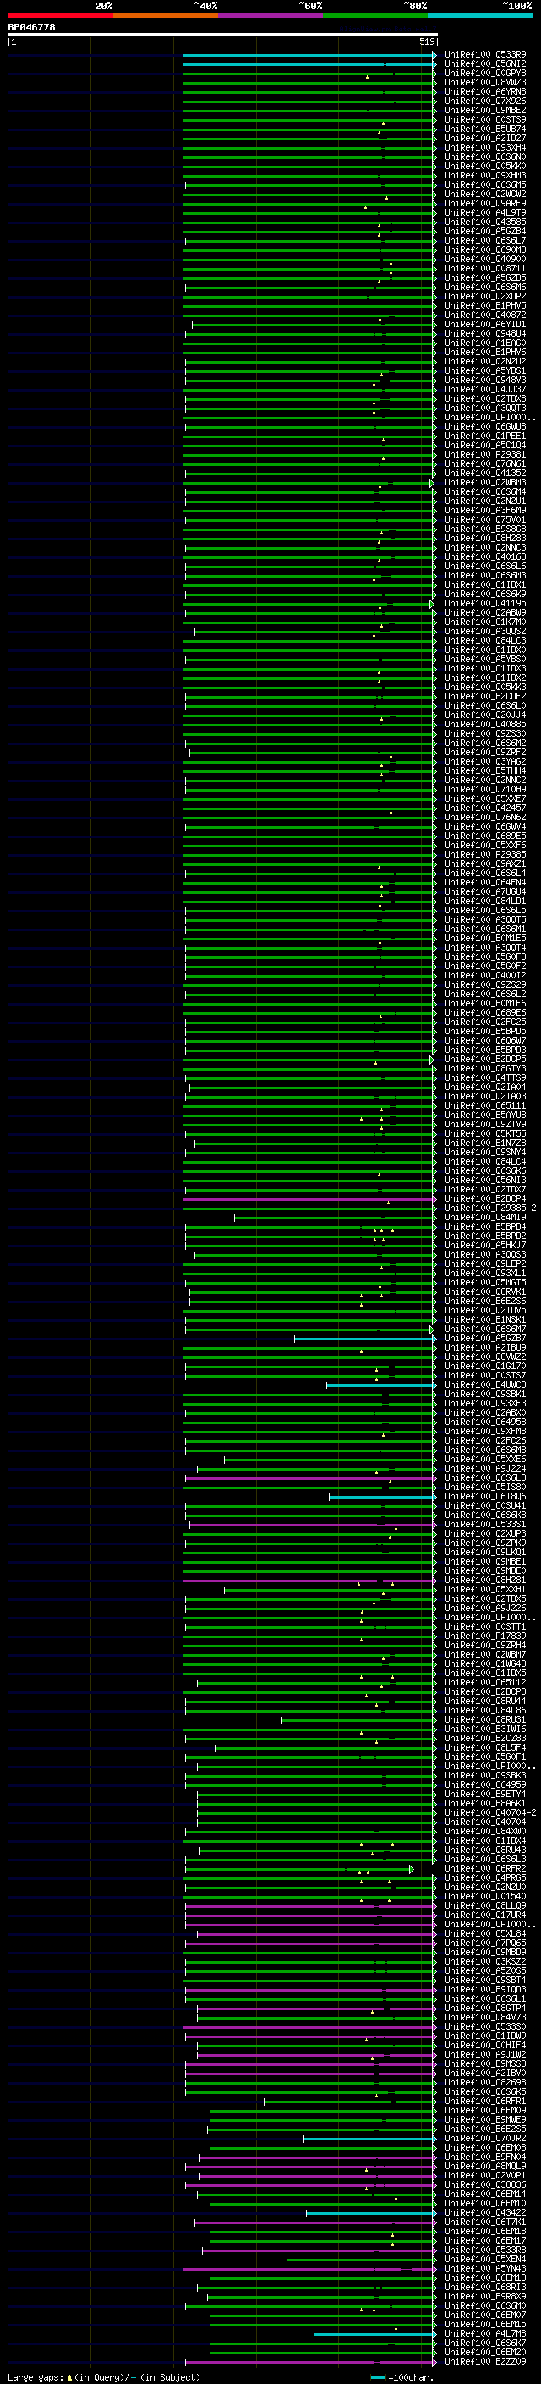Screen dimensions: 541x2384
Task: Click the cyan ~100% identity legend segment
Action: pyautogui.click(x=480, y=16)
